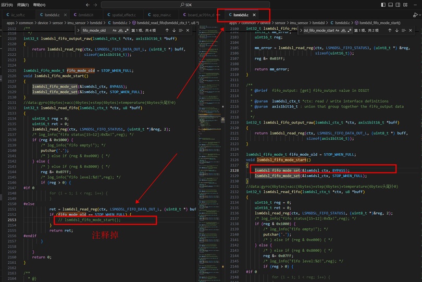Open the 运行(R) menu
The height and width of the screenshot is (282, 422).
(7, 5)
